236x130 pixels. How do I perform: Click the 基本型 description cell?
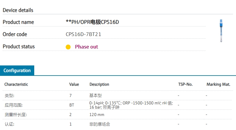tap(96, 95)
